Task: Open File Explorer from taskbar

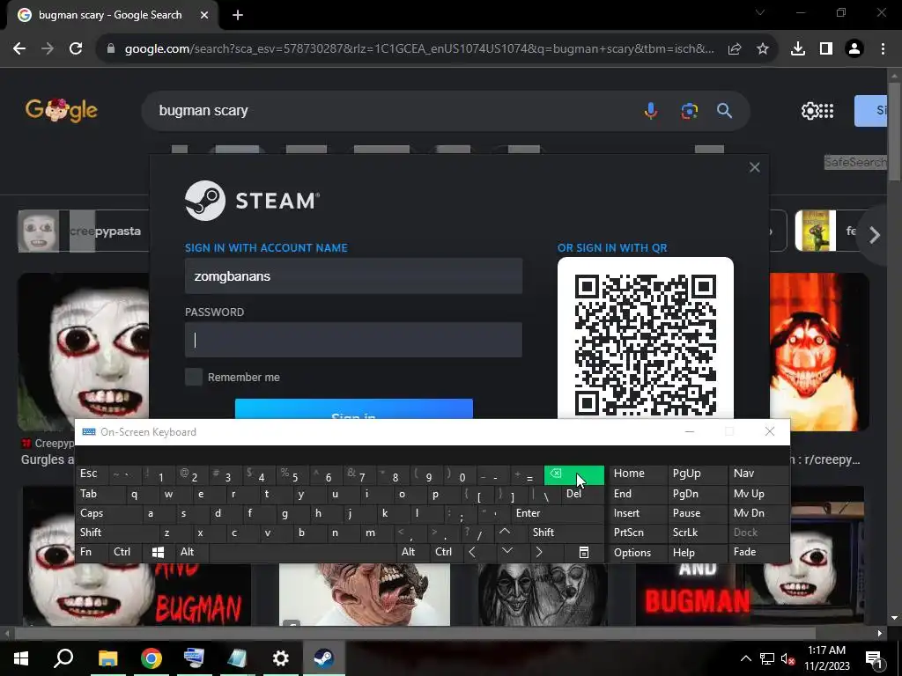Action: click(x=107, y=658)
